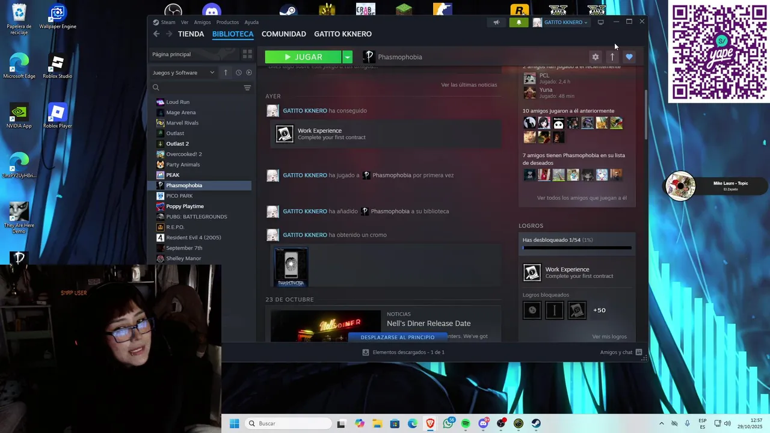This screenshot has width=770, height=433.
Task: Open Friends and chat icon
Action: pyautogui.click(x=639, y=352)
